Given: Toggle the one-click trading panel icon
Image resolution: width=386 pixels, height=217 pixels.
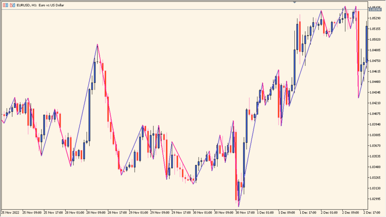Looking at the screenshot, I should 13,5.
